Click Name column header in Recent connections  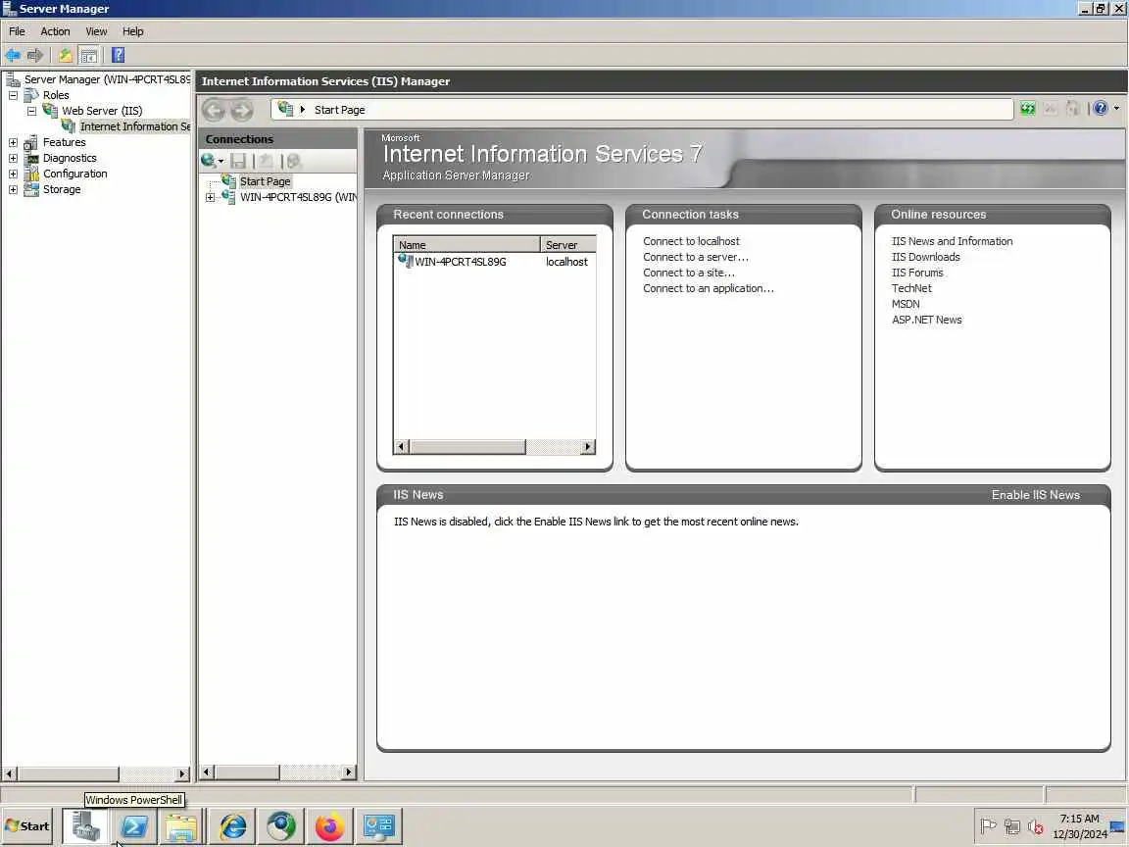pyautogui.click(x=466, y=245)
